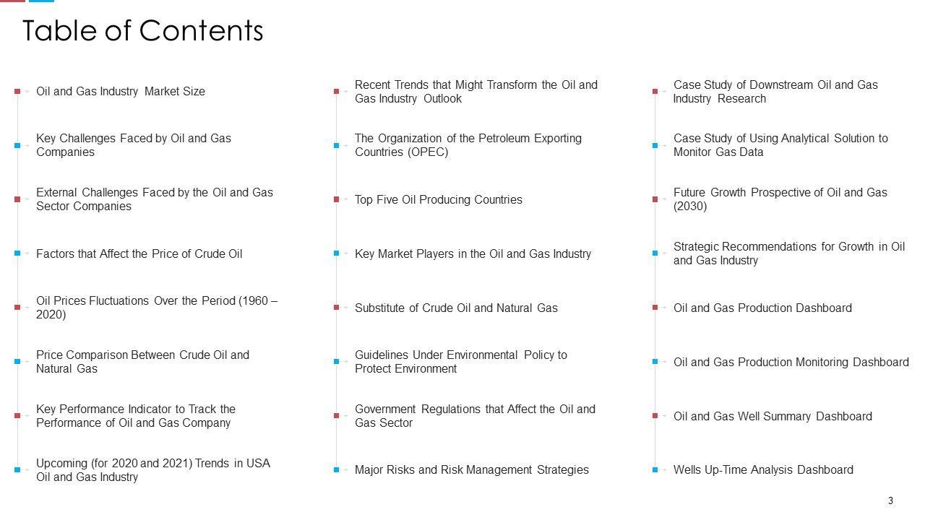
Task: Click the blue bullet beside Factors that Affect the Price of Crude Oil
Action: click(x=17, y=253)
